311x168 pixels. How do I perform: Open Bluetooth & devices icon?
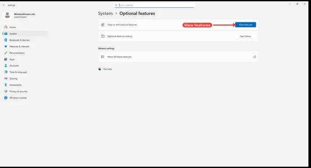click(x=6, y=40)
